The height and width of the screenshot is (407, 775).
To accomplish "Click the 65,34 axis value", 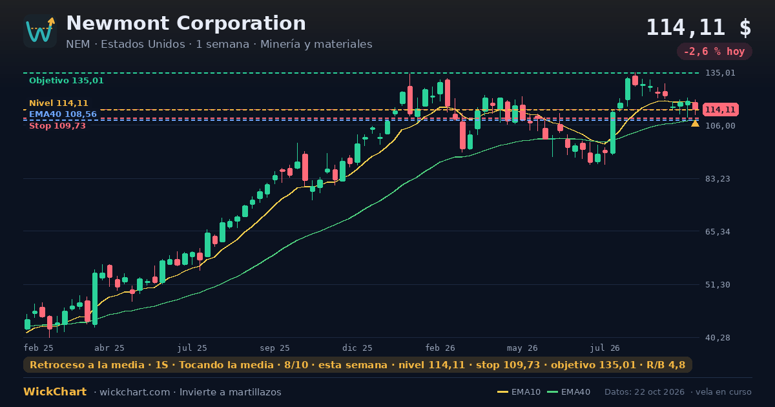I will (x=718, y=231).
